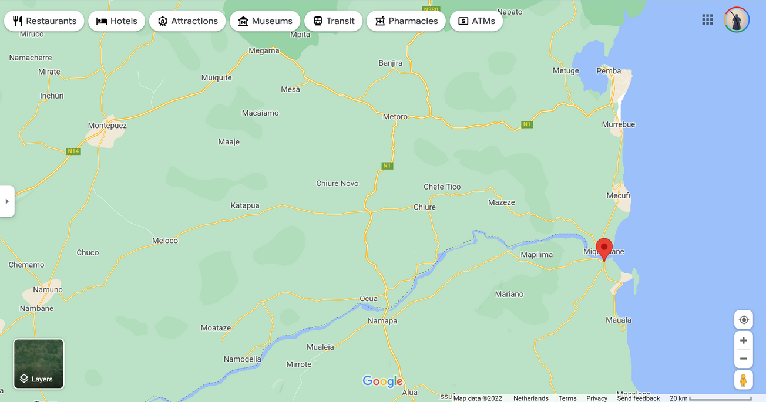Open the Google account profile picture

pos(737,20)
